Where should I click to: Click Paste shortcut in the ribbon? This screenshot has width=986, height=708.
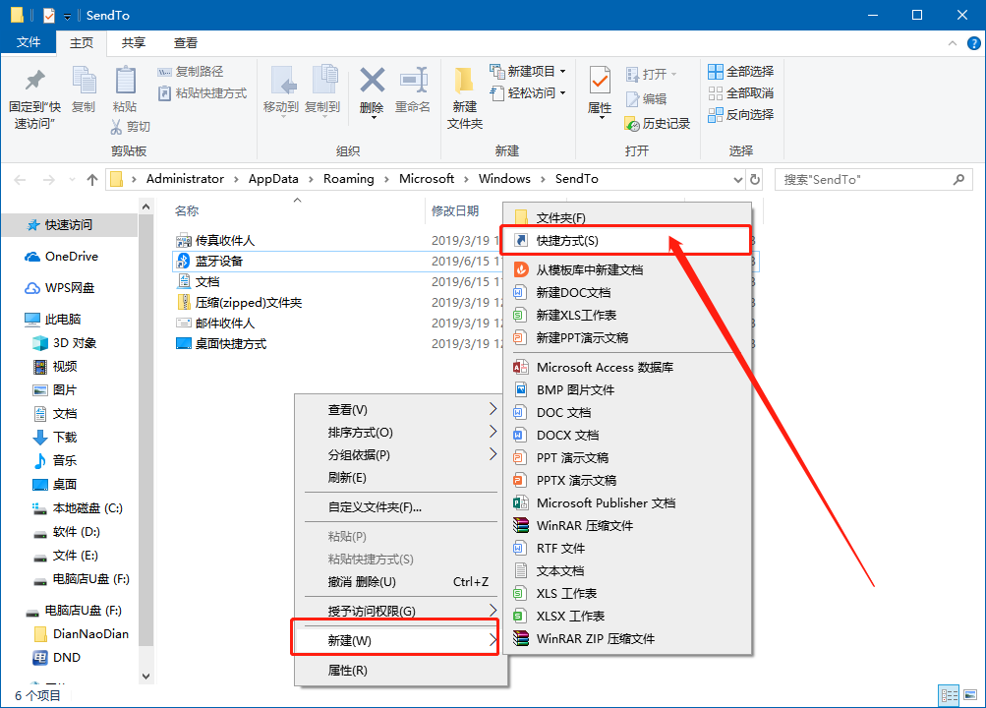203,93
